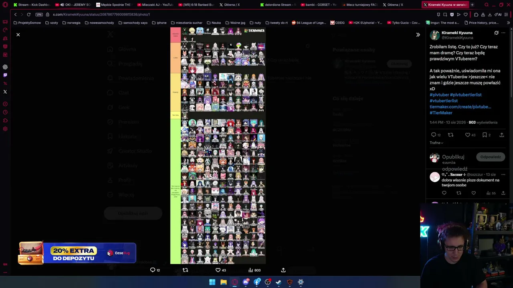
Task: Reload the page
Action: pos(29,14)
